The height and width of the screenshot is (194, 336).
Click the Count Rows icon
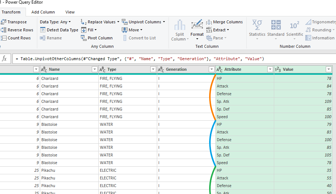tap(3, 38)
